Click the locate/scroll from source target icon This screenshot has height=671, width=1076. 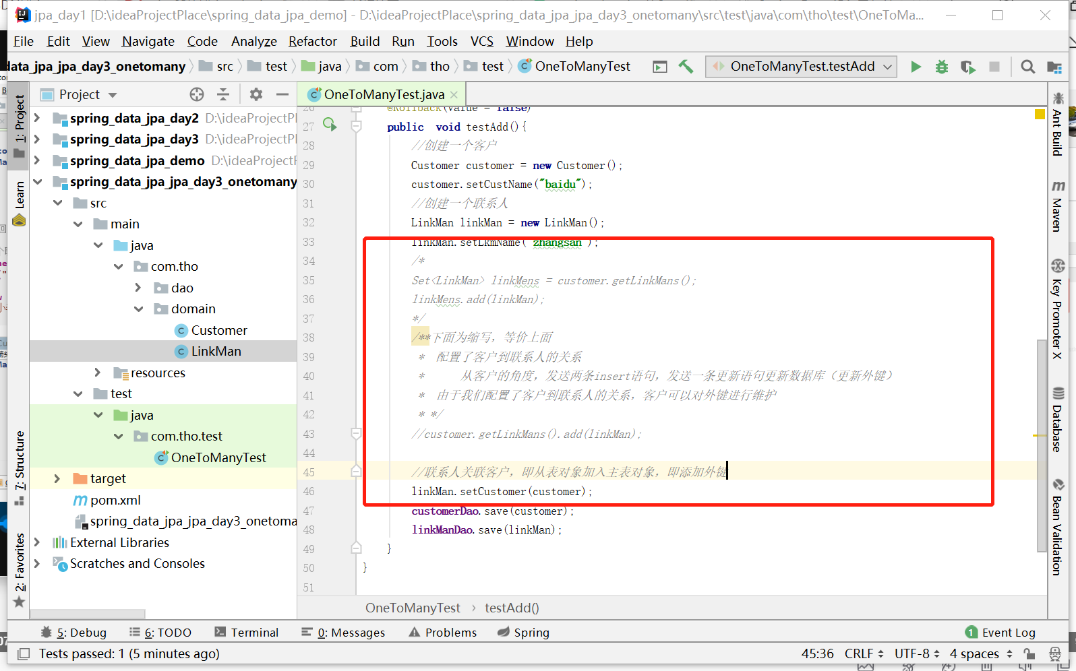pyautogui.click(x=197, y=94)
